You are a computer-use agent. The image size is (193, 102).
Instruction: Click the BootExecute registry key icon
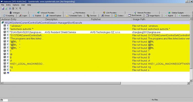pos(3,23)
